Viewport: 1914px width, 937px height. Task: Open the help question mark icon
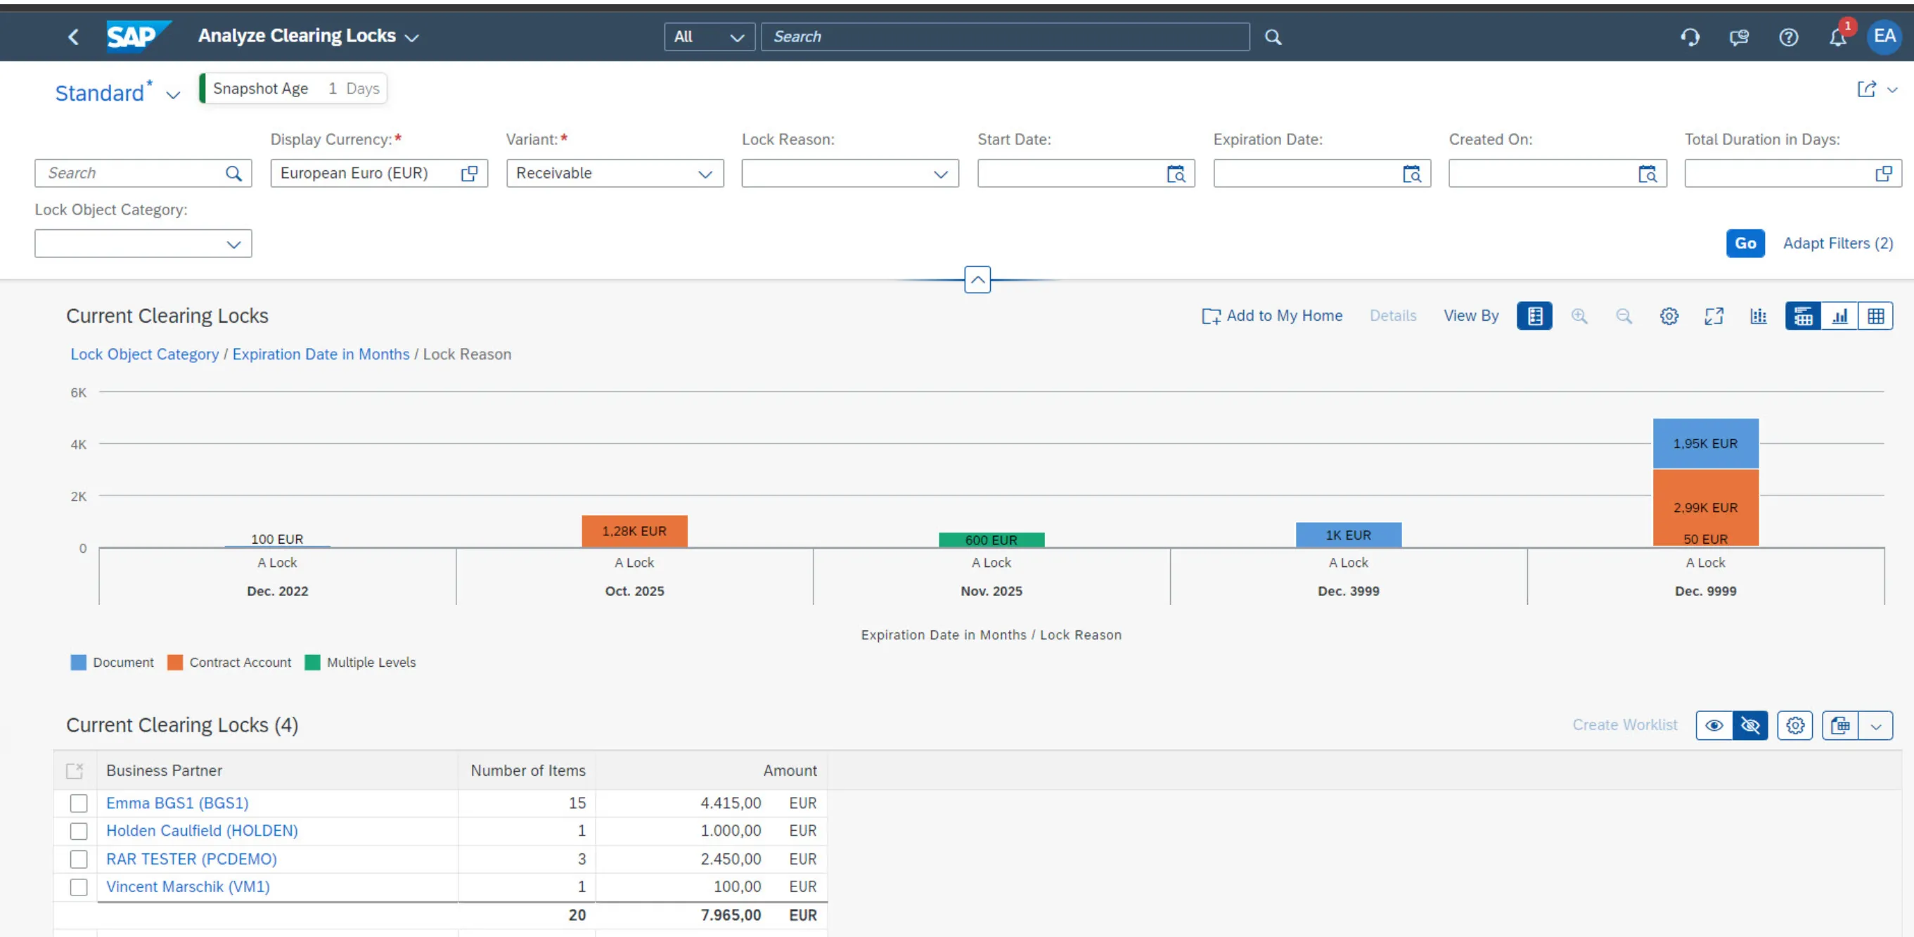click(x=1788, y=37)
